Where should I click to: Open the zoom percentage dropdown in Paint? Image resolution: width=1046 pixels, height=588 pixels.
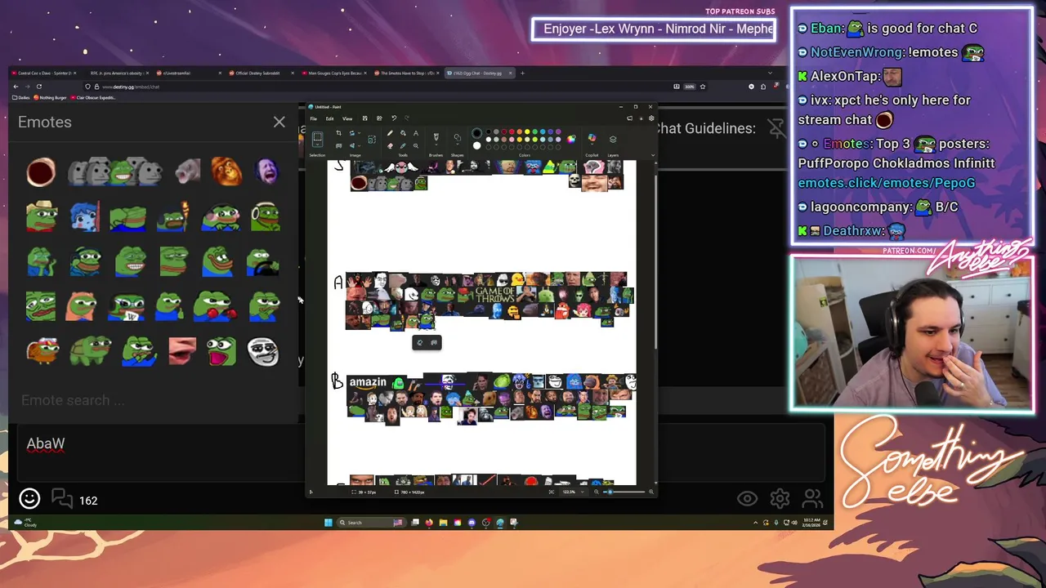point(583,492)
